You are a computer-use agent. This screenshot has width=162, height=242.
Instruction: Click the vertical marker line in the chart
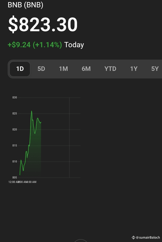(x=69, y=136)
